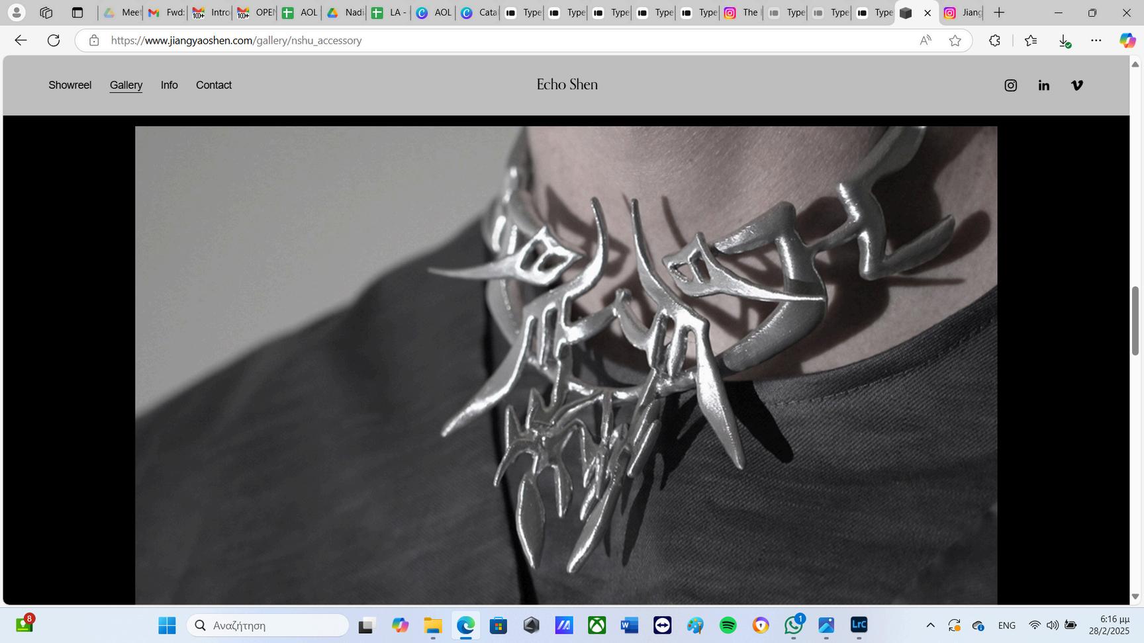Show hidden system tray icons chevron

pyautogui.click(x=930, y=625)
